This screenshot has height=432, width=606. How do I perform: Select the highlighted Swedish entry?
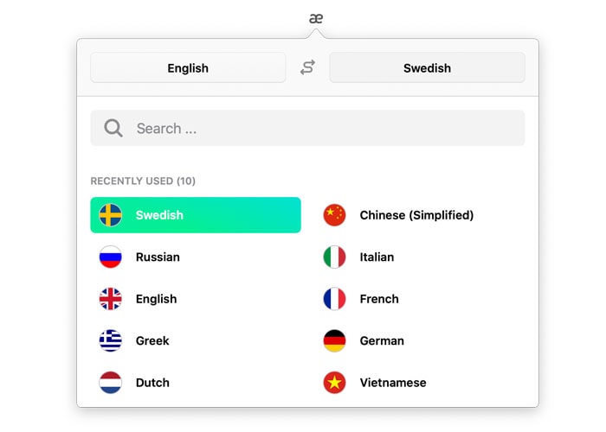pyautogui.click(x=196, y=215)
